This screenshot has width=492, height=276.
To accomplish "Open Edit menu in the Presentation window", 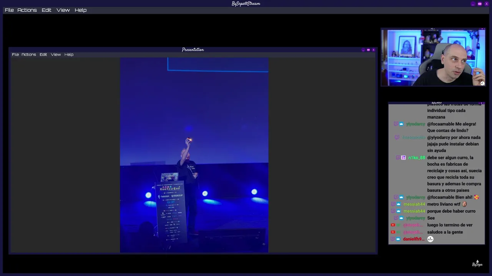I will click(43, 54).
